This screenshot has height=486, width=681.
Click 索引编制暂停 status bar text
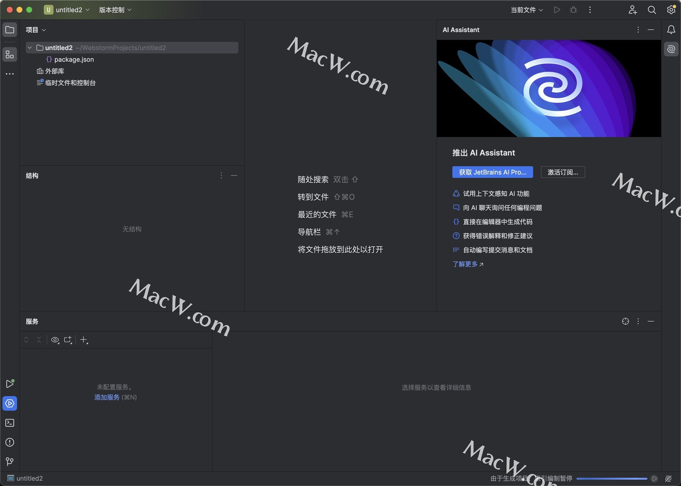click(553, 479)
